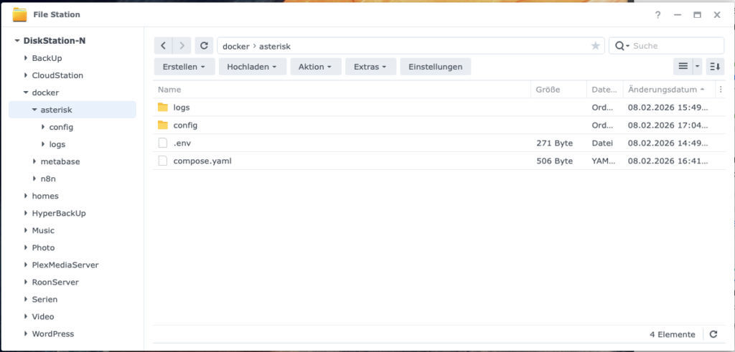
Task: Open the Erstellen dropdown
Action: 184,67
